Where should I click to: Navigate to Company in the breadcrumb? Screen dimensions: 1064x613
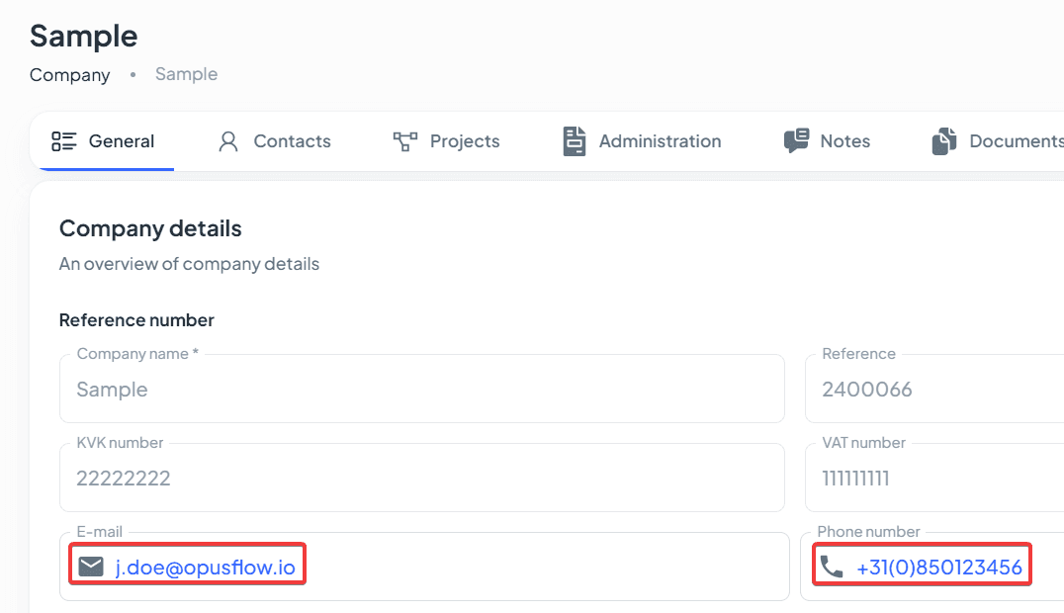tap(69, 75)
